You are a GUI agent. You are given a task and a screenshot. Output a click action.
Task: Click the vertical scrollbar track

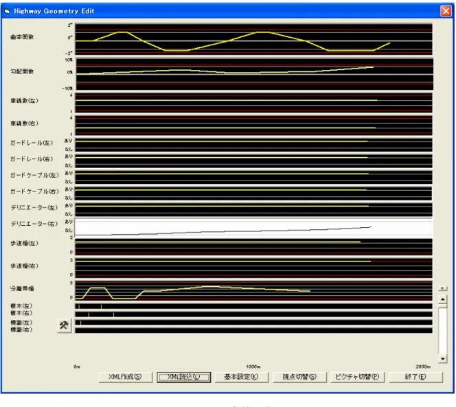[x=442, y=332]
